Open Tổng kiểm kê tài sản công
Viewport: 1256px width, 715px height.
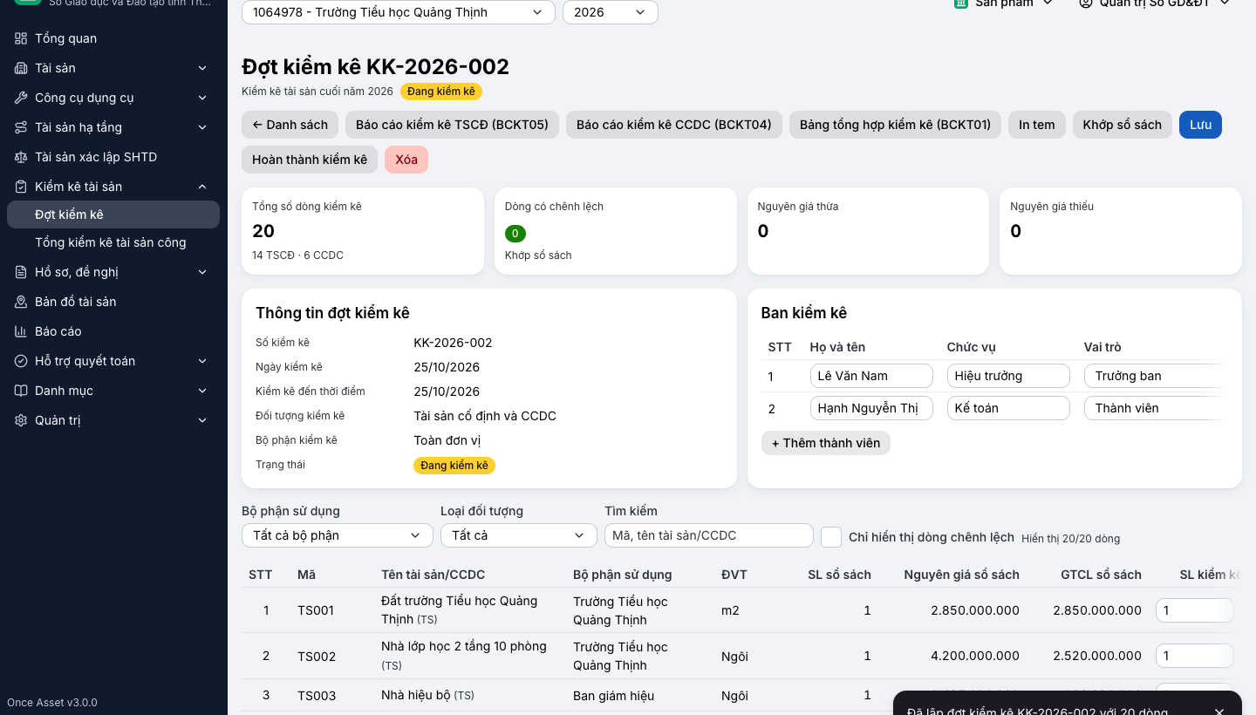[x=113, y=242]
